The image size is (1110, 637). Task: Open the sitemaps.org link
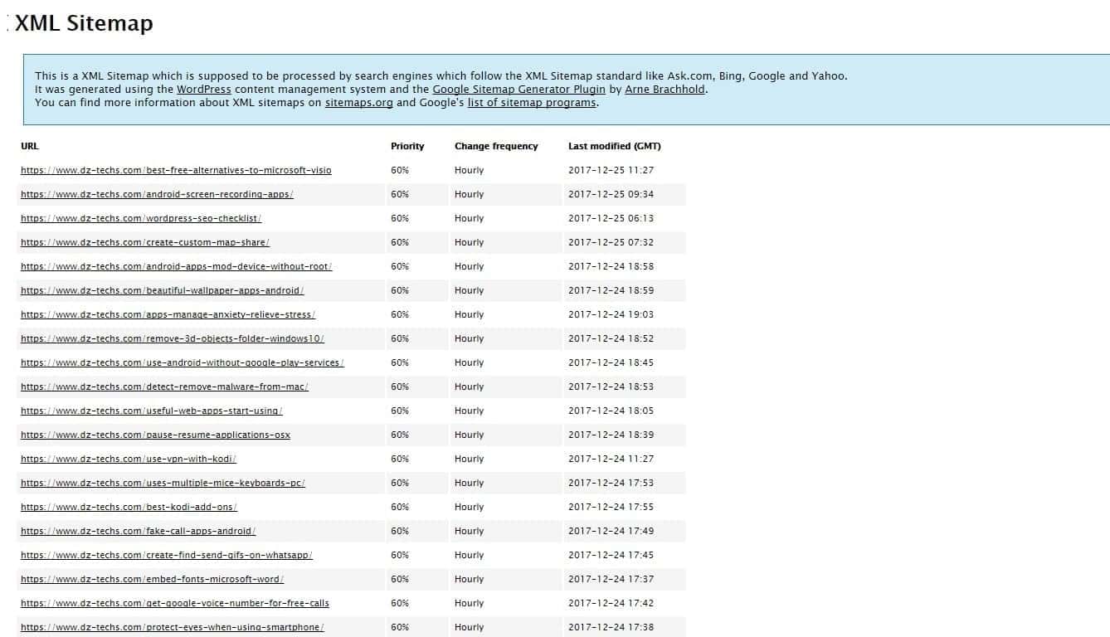pos(359,103)
